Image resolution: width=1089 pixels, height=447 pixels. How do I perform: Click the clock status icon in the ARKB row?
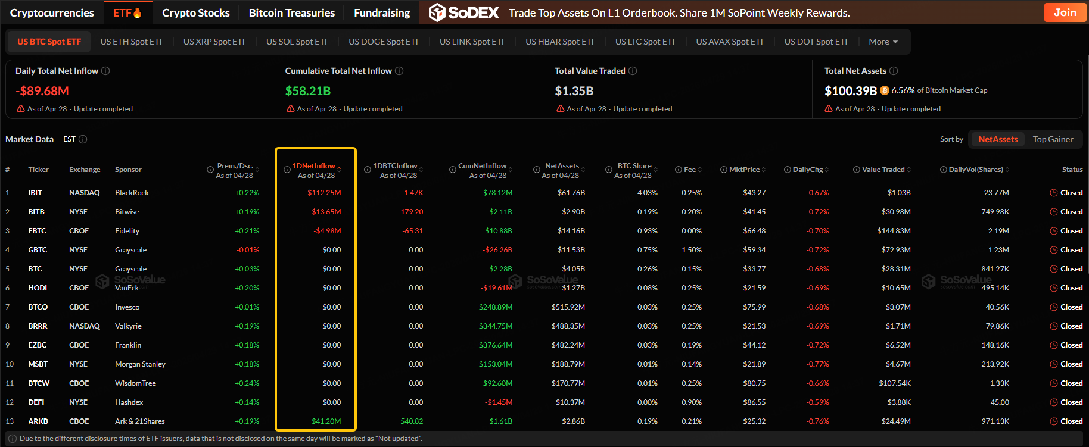coord(1054,421)
